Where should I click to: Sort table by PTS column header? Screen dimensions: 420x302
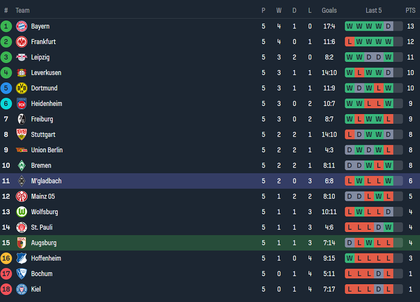410,10
